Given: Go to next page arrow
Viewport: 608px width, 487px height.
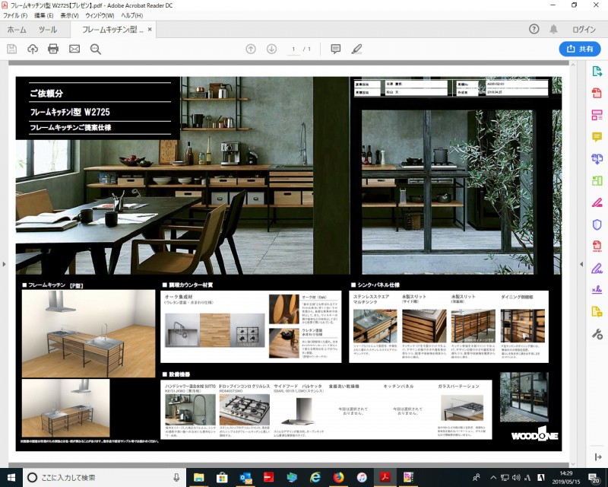Looking at the screenshot, I should click(x=271, y=49).
